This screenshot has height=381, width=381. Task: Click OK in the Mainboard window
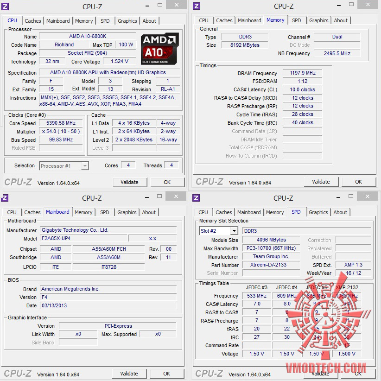coord(167,374)
